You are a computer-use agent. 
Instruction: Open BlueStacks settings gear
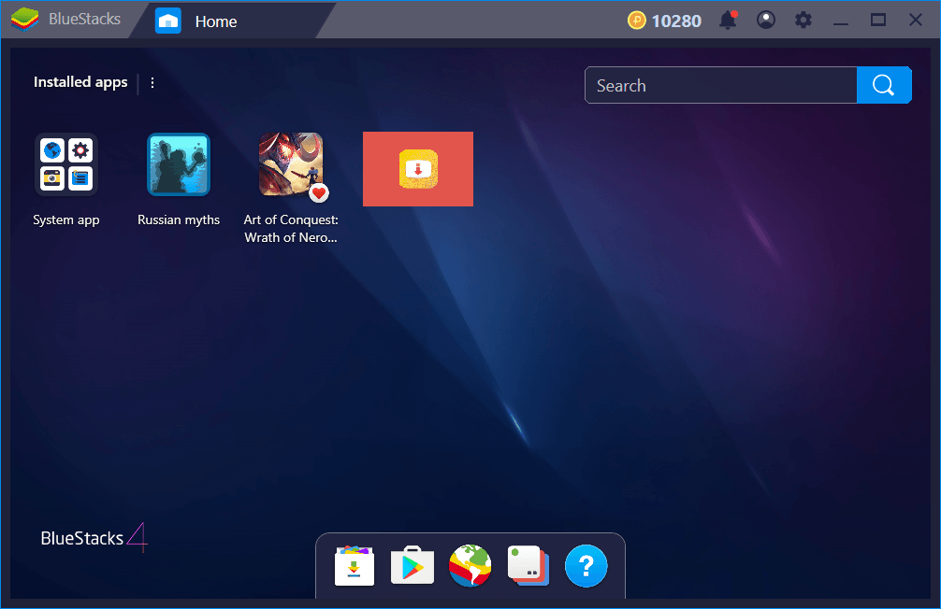[803, 21]
